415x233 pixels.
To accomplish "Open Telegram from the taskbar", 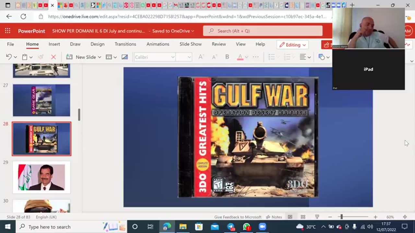I will (x=231, y=227).
